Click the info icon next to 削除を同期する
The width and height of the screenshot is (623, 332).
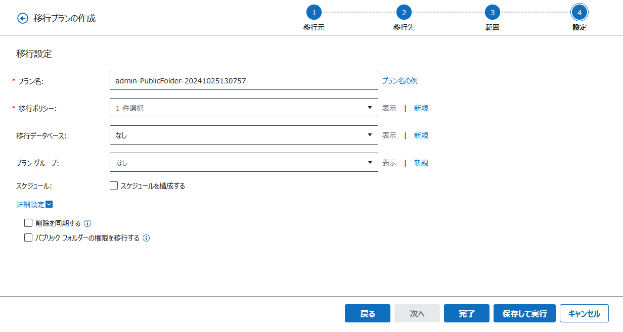pyautogui.click(x=87, y=223)
